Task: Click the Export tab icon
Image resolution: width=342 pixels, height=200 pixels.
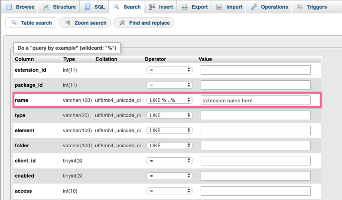Action: [x=185, y=7]
